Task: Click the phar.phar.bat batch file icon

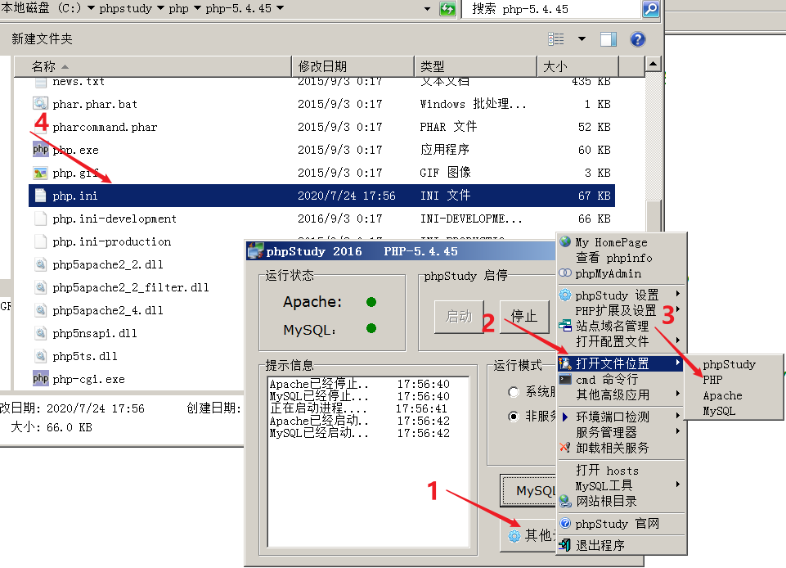Action: pos(41,104)
